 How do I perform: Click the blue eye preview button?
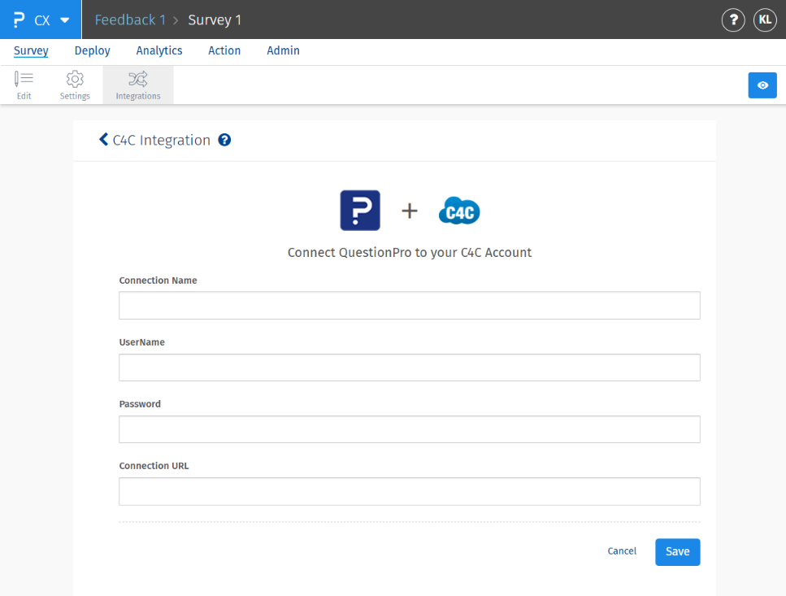click(x=762, y=85)
